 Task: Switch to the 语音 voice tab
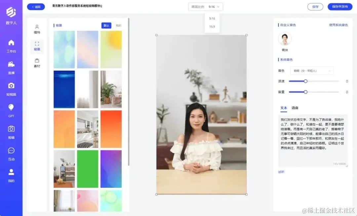click(x=295, y=108)
